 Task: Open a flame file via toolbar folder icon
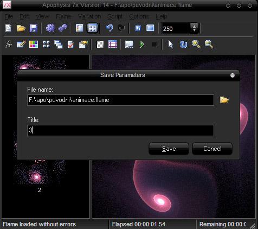pos(21,28)
